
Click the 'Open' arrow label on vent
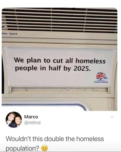(x=13, y=34)
